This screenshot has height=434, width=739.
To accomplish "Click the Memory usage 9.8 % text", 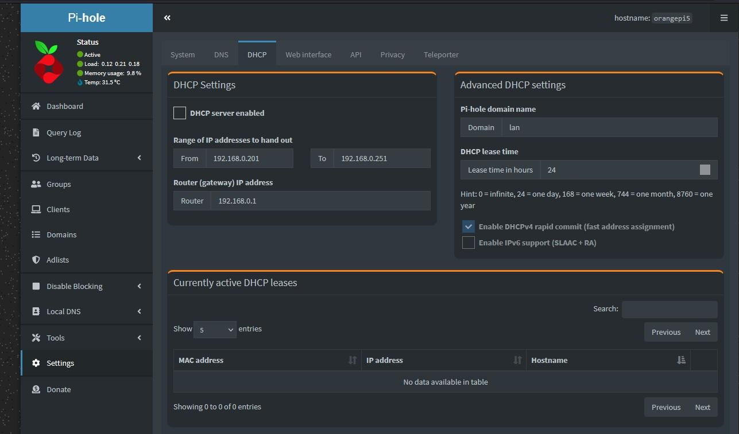I will (113, 73).
